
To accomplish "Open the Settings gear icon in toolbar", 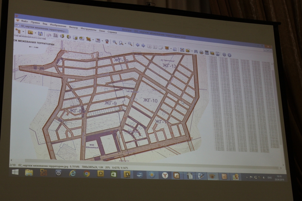I will 223,54.
